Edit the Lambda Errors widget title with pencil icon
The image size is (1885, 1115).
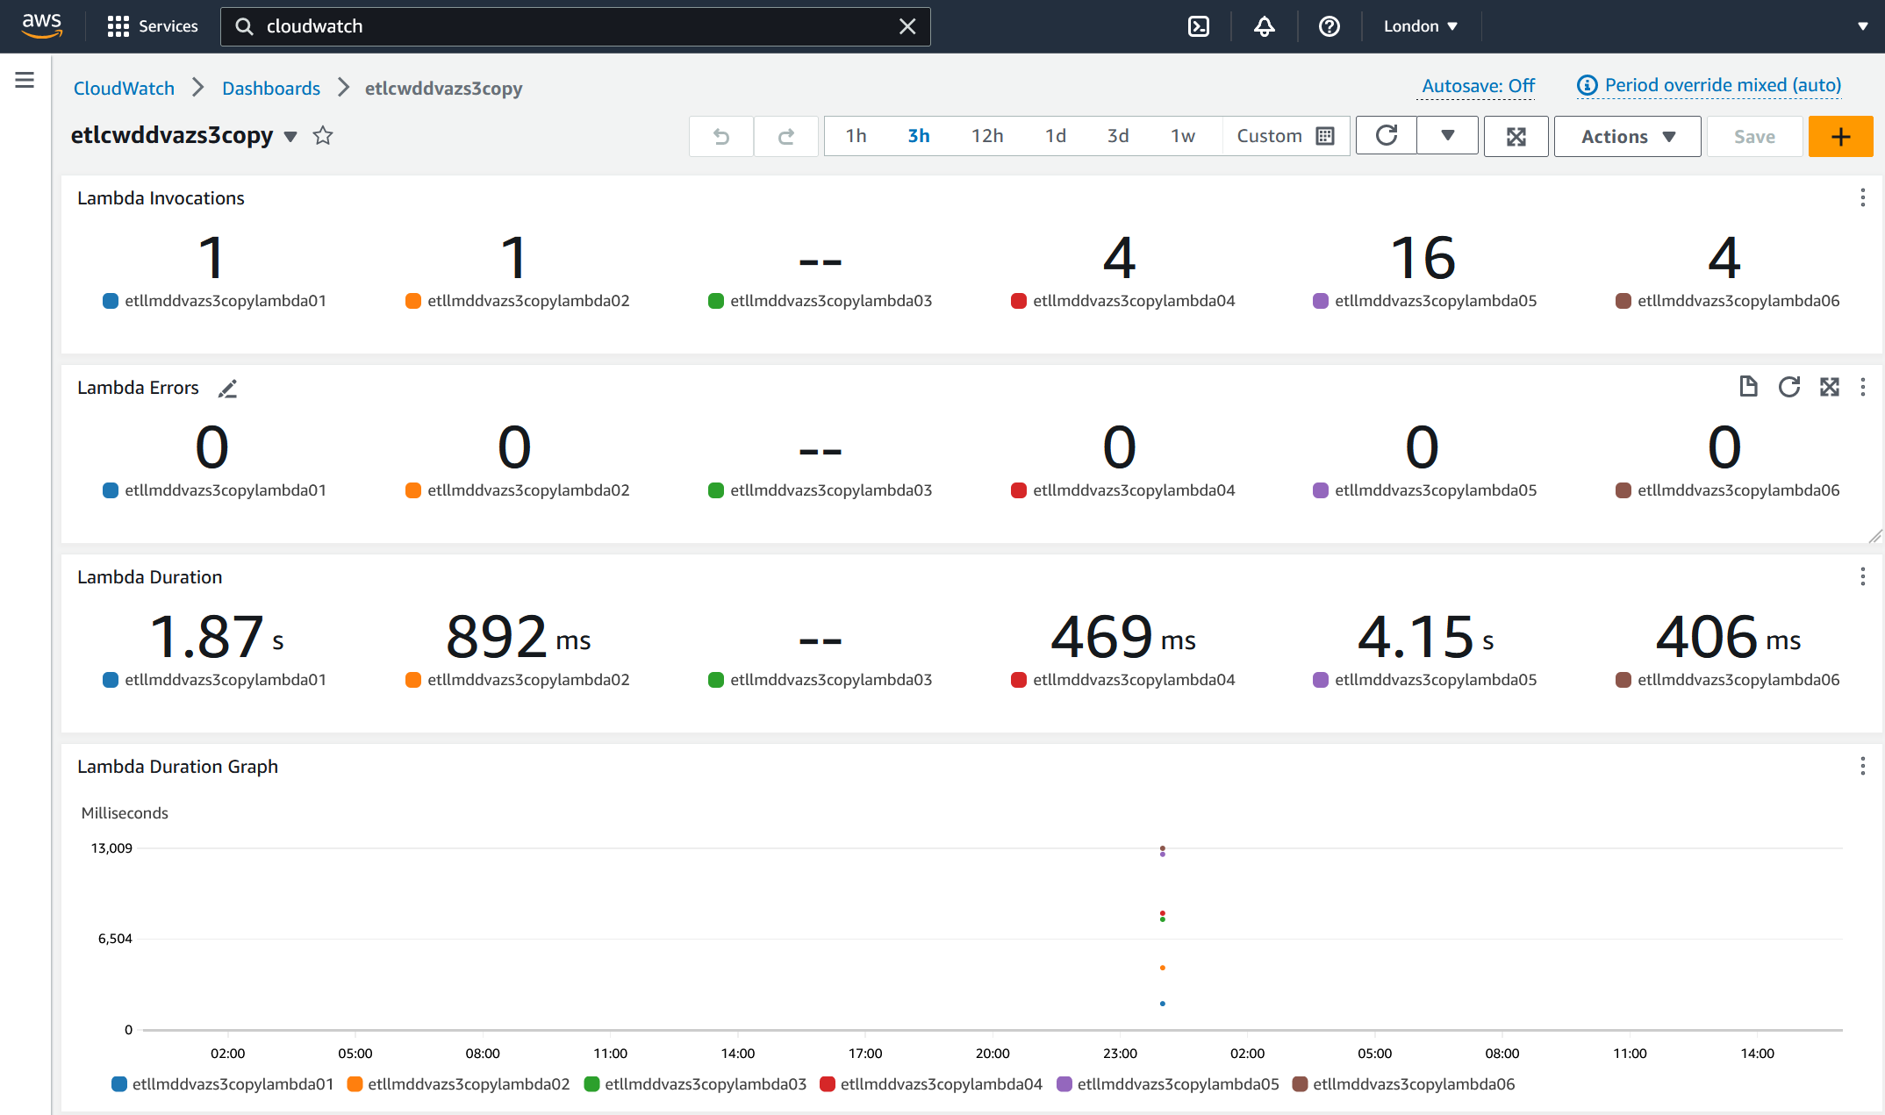click(227, 389)
